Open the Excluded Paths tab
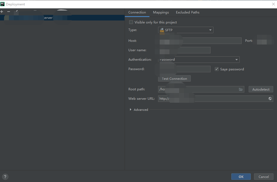277x182 pixels. 188,12
